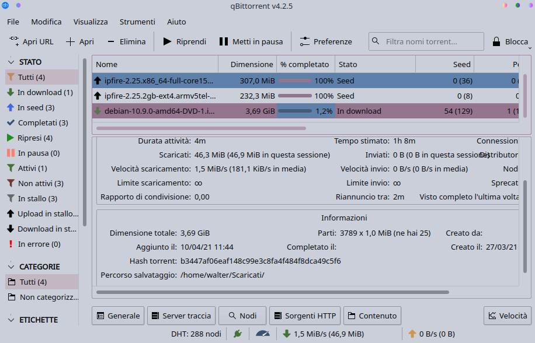
Task: Sort by Seed column header
Action: (x=445, y=64)
